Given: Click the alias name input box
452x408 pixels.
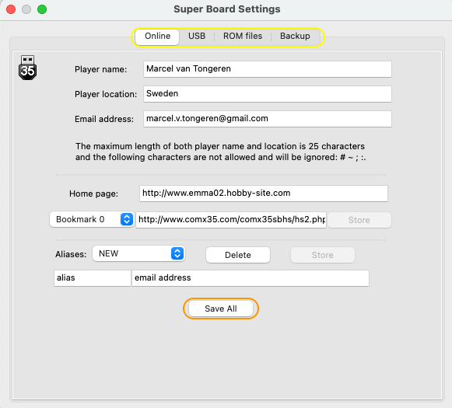Looking at the screenshot, I should pos(93,278).
